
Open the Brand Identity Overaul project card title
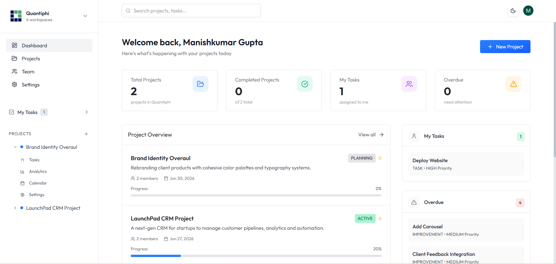coord(161,158)
